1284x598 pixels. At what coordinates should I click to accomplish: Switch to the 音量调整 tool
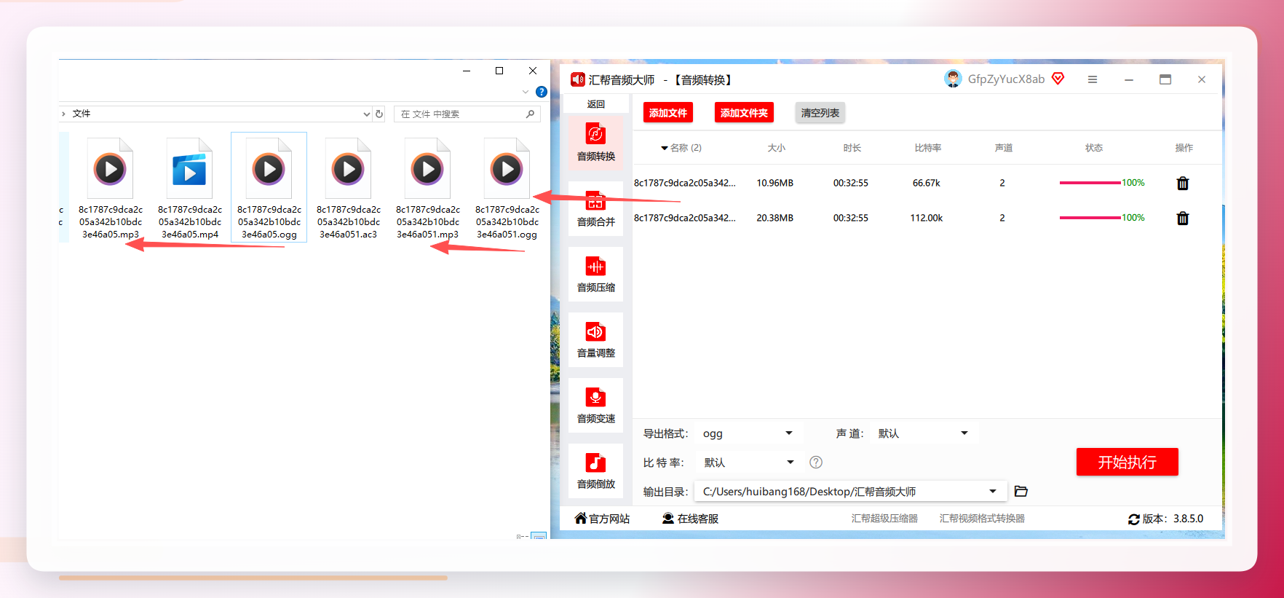595,339
